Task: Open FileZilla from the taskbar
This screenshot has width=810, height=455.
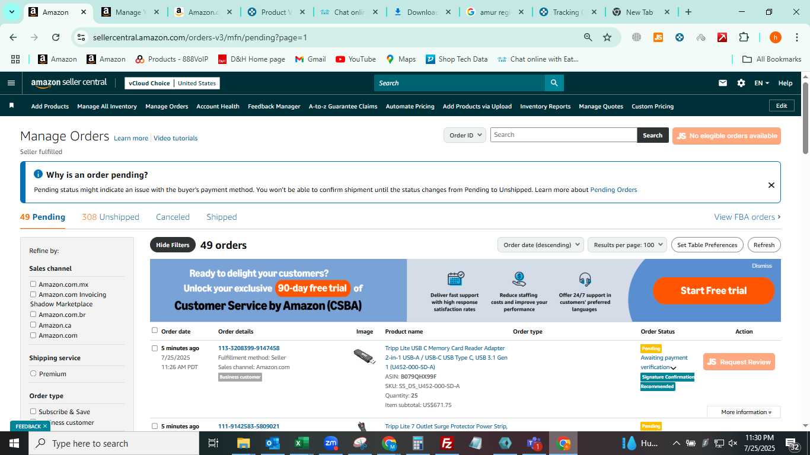Action: tap(447, 443)
